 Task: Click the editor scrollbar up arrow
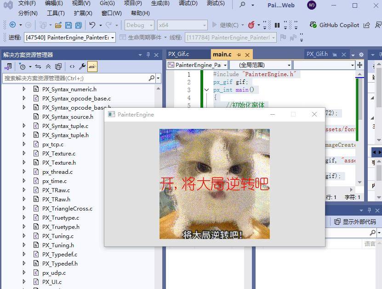(x=360, y=74)
